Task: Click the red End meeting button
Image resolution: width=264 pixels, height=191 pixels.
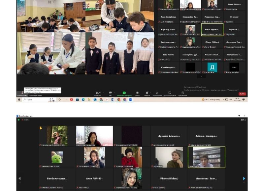Action: [x=242, y=94]
